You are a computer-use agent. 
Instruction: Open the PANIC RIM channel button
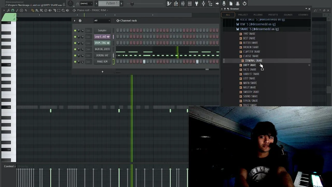point(102,62)
